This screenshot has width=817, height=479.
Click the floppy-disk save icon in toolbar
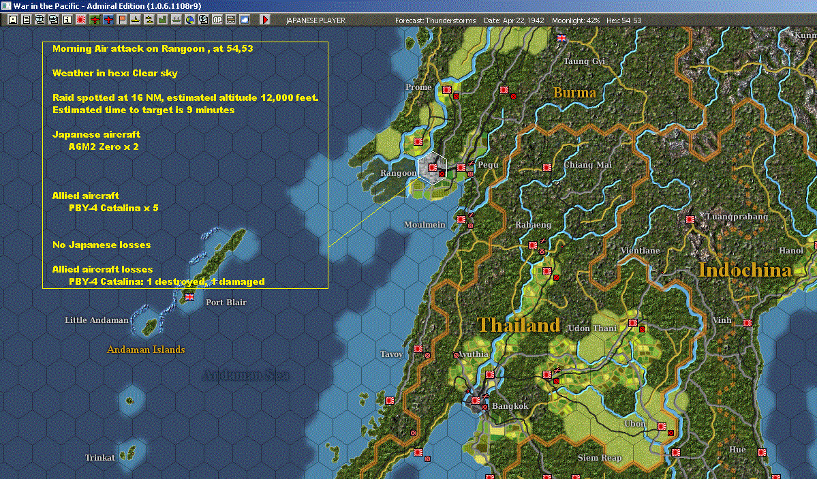[13, 20]
